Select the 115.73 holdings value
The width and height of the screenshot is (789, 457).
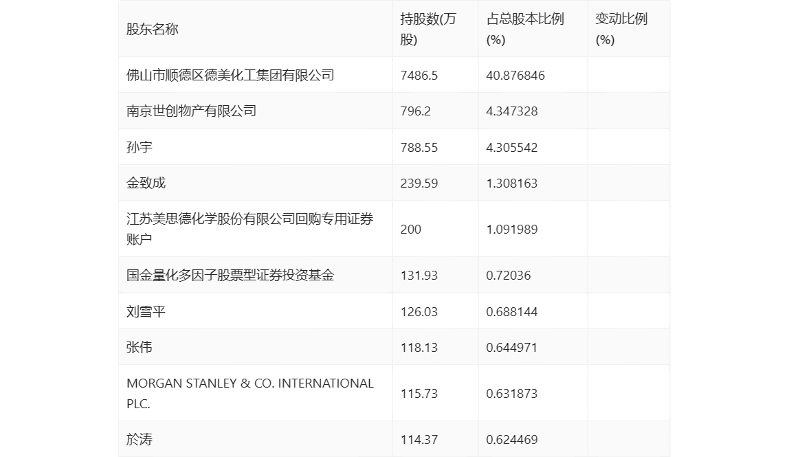(419, 394)
